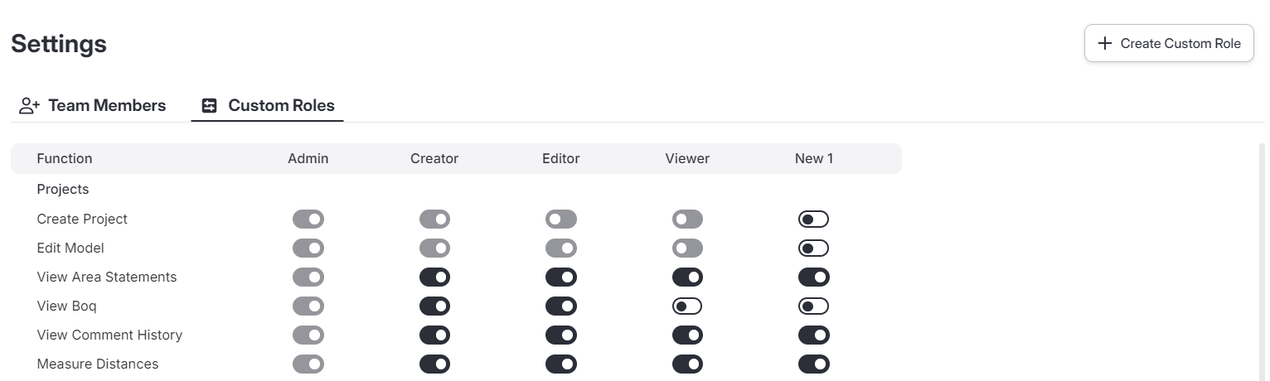Open the Team Members tab
This screenshot has height=381, width=1270.
[x=93, y=106]
